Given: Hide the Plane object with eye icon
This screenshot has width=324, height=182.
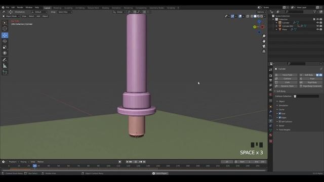Looking at the screenshot, I should point(317,29).
